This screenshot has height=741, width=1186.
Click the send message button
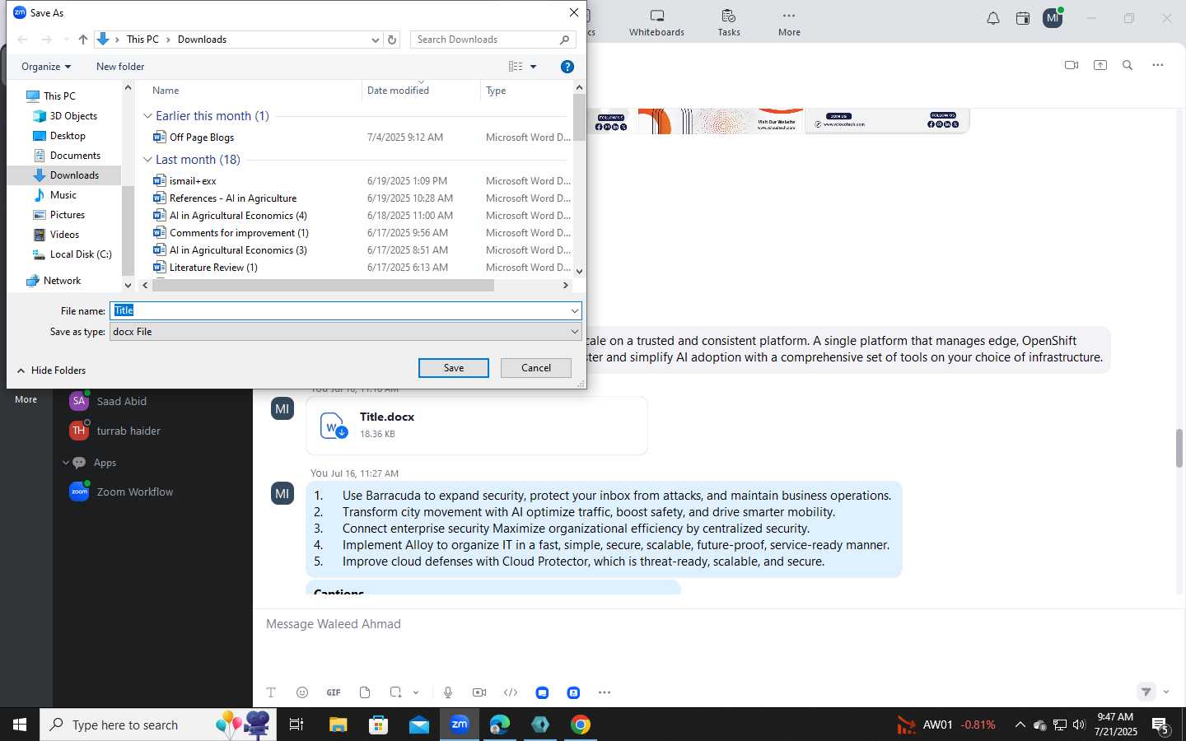point(1146,692)
